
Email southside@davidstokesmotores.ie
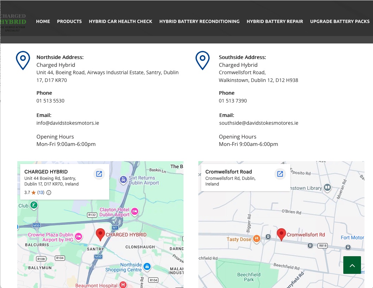[258, 123]
